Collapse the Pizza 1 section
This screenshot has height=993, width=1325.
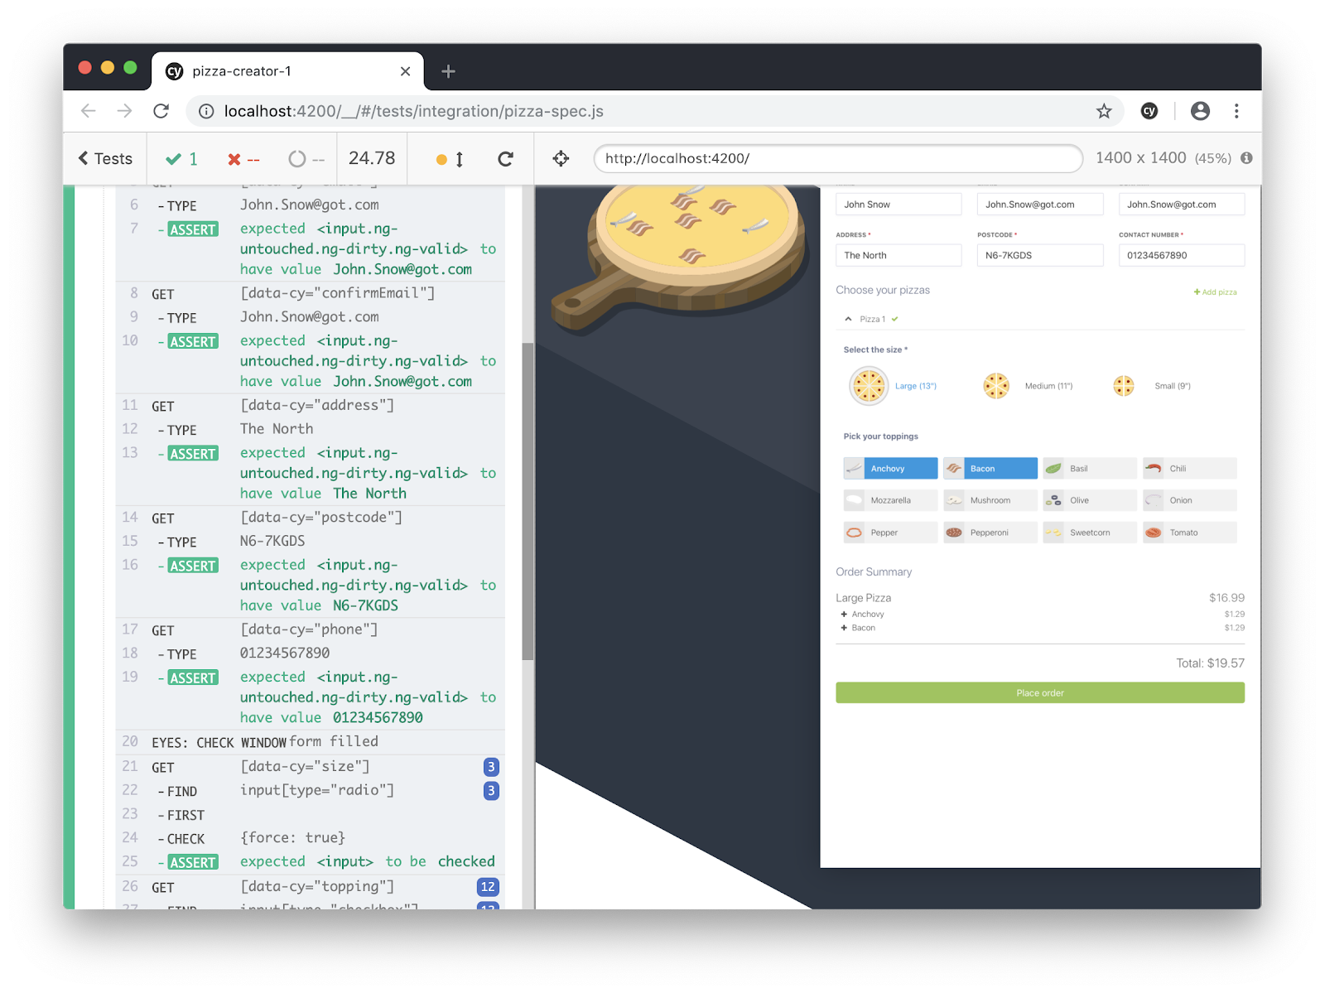848,318
